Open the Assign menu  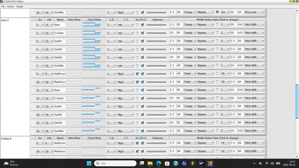click(x=20, y=7)
